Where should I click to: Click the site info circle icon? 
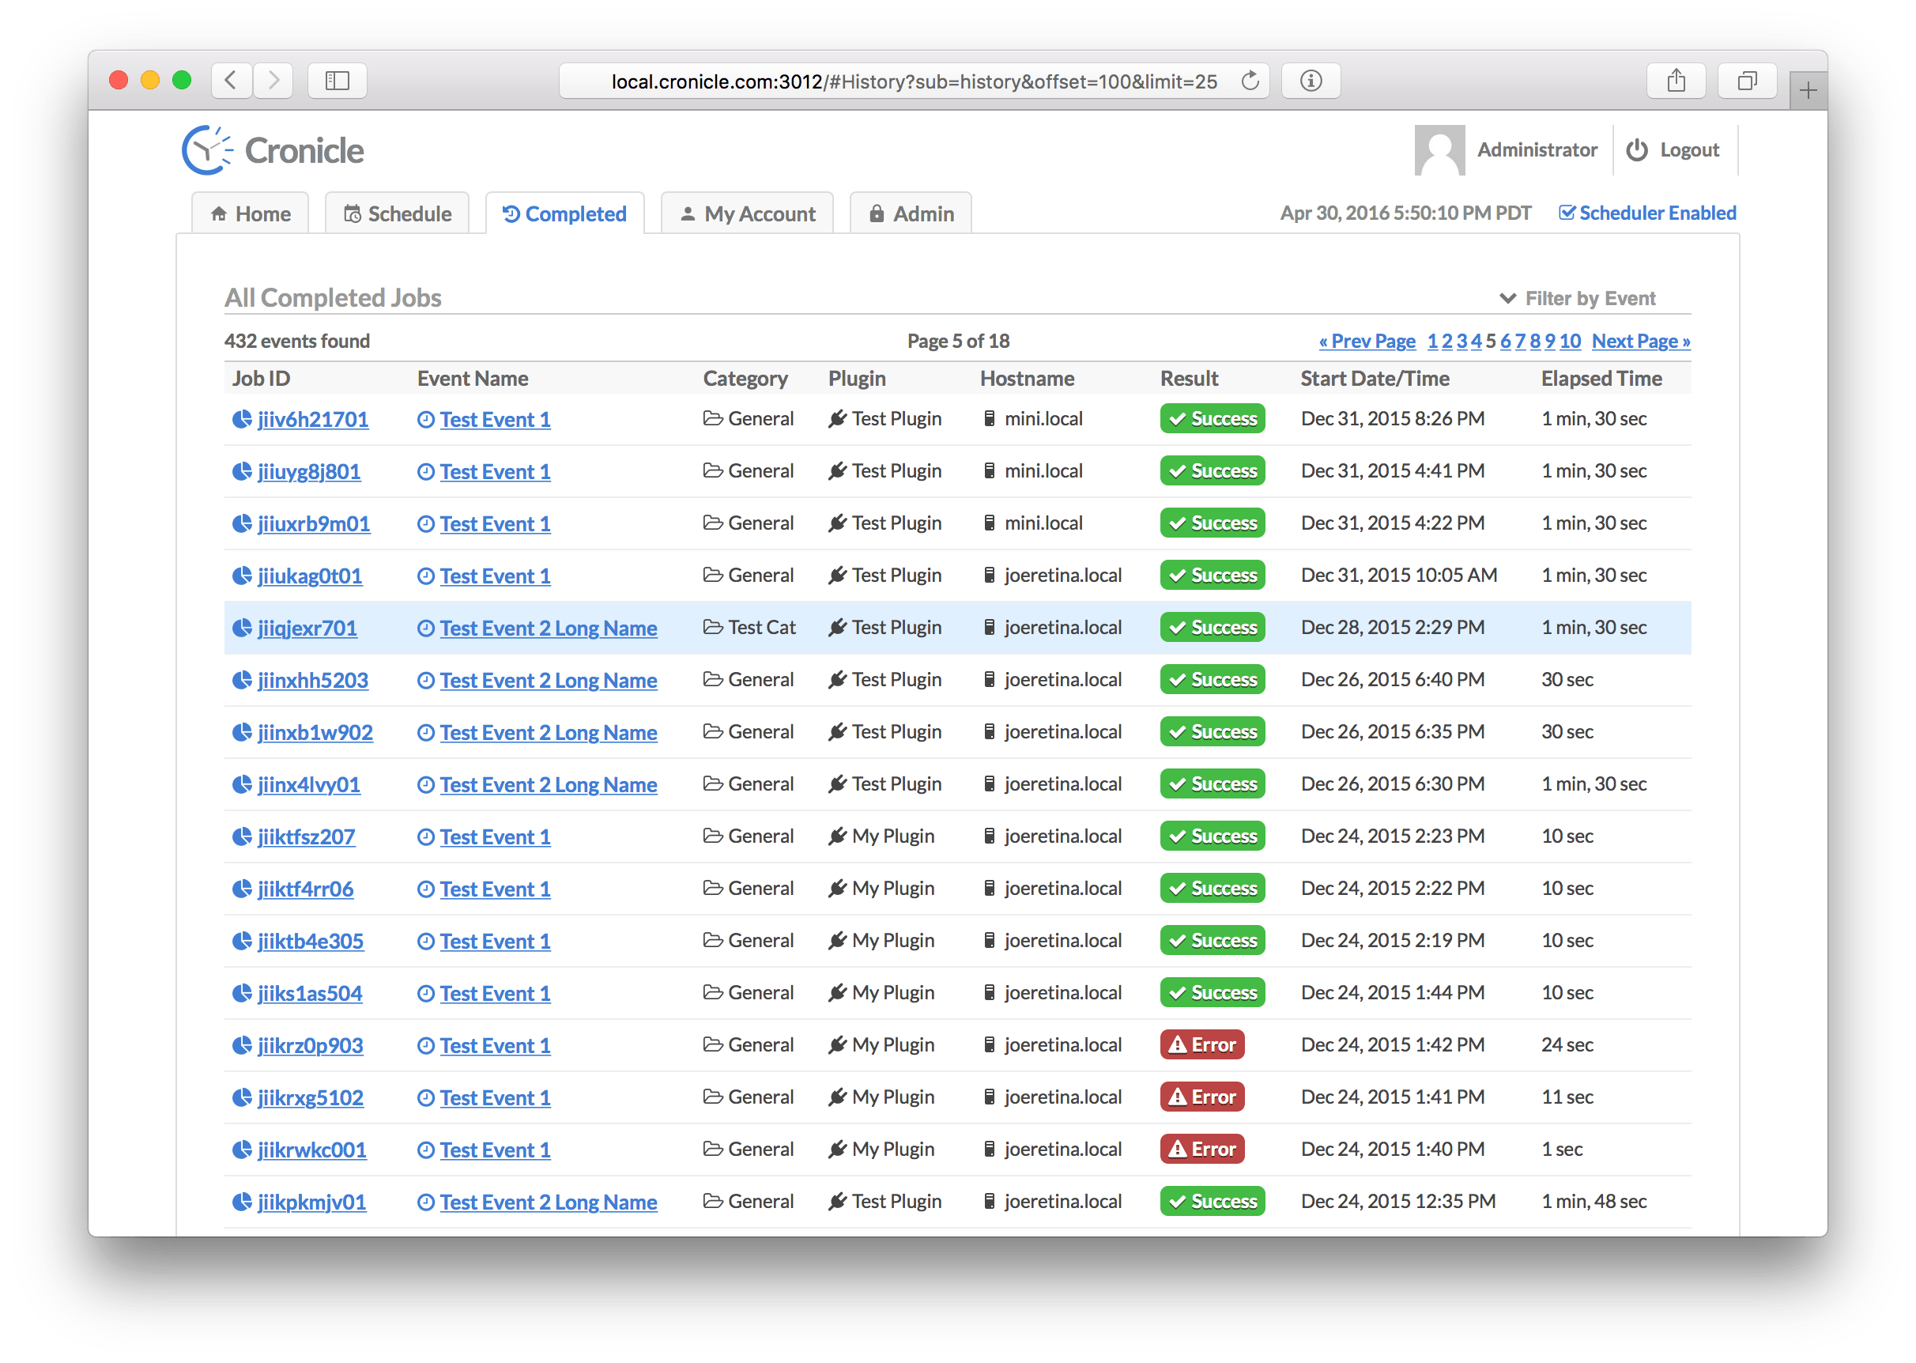point(1311,81)
